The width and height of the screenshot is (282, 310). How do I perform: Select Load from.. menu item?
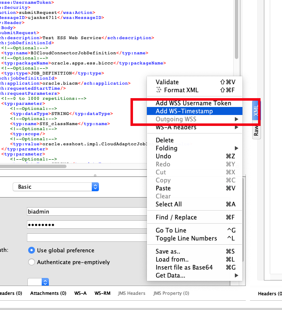pyautogui.click(x=194, y=259)
